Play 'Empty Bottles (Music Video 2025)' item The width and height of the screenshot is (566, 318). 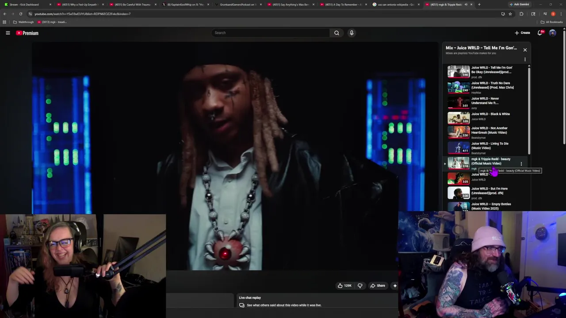(x=486, y=206)
